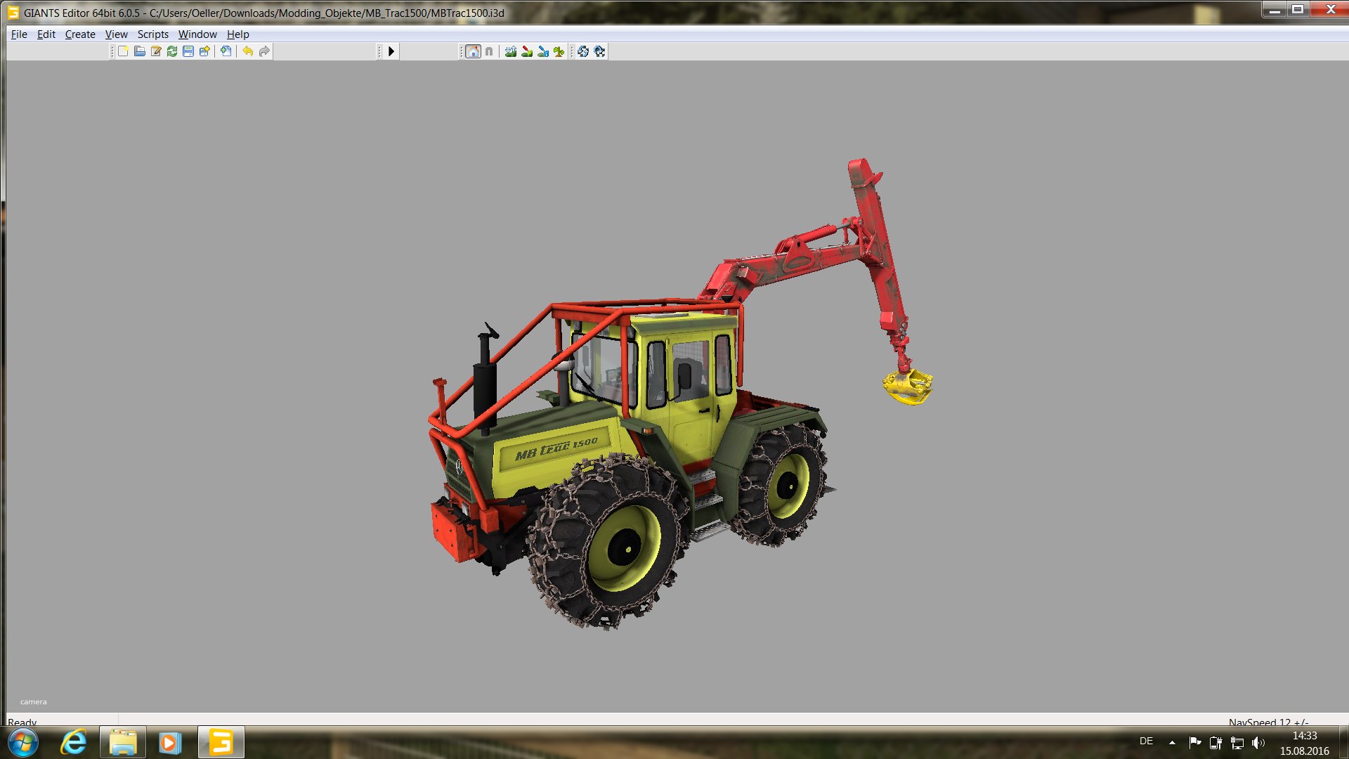Select the terrain sculpt tool icon

click(511, 51)
